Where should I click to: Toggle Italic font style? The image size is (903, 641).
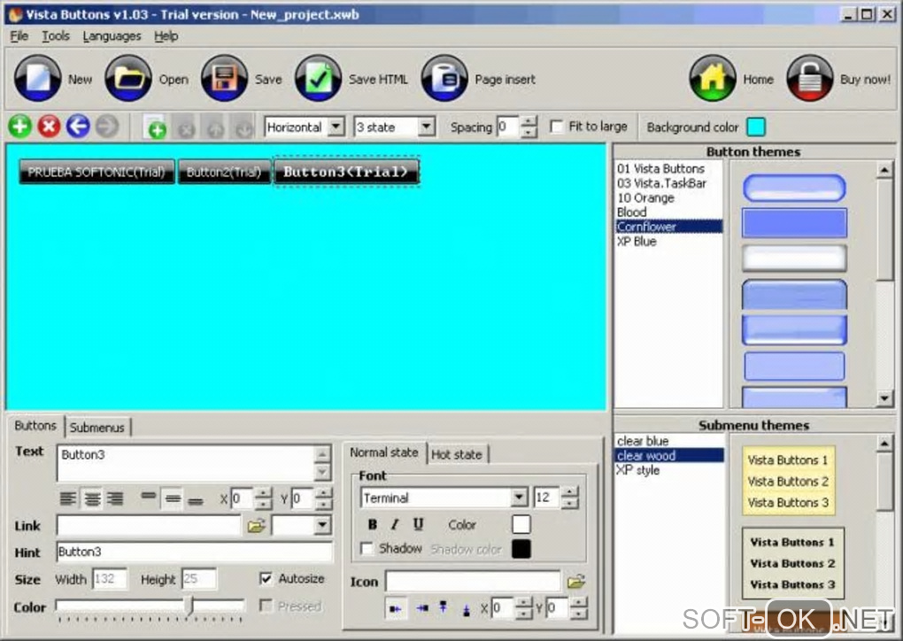pyautogui.click(x=395, y=524)
